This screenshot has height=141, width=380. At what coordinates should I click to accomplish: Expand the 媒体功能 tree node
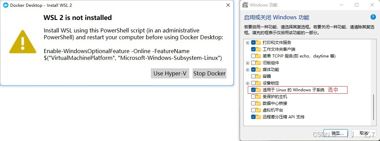(248, 70)
